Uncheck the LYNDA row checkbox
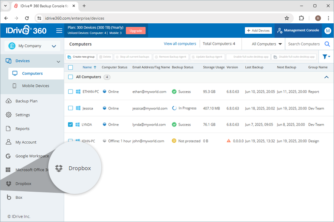 tap(71, 125)
